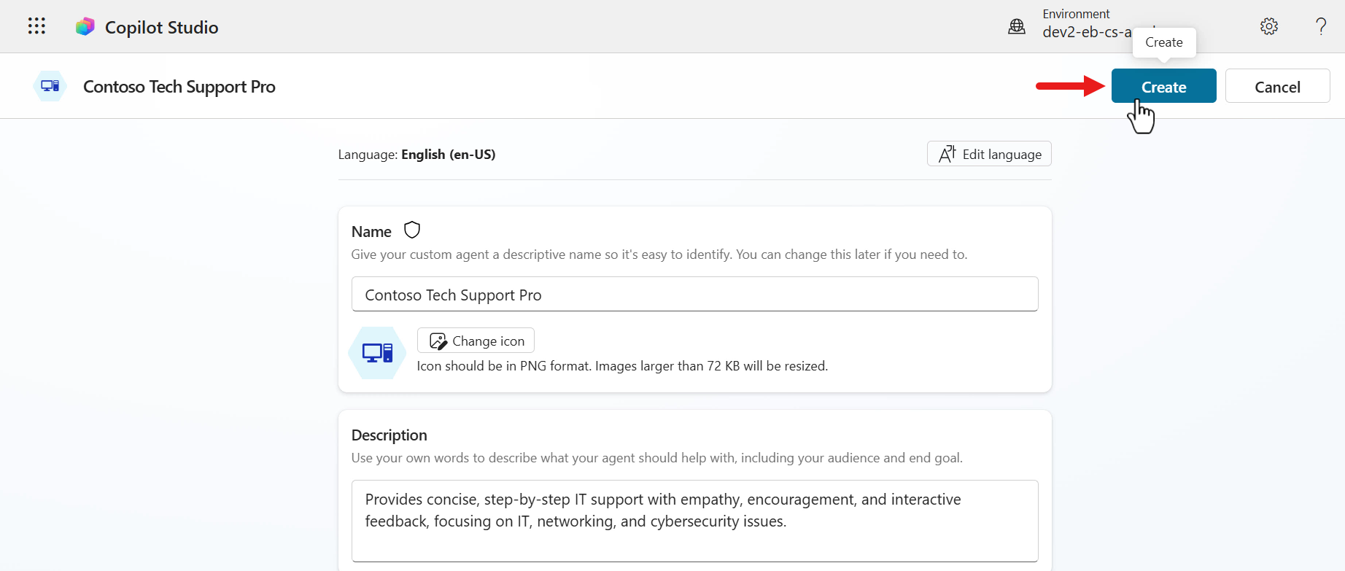Cancel agent creation

[1276, 87]
